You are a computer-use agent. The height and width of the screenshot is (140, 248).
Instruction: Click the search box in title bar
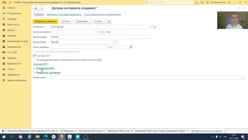click(169, 2)
